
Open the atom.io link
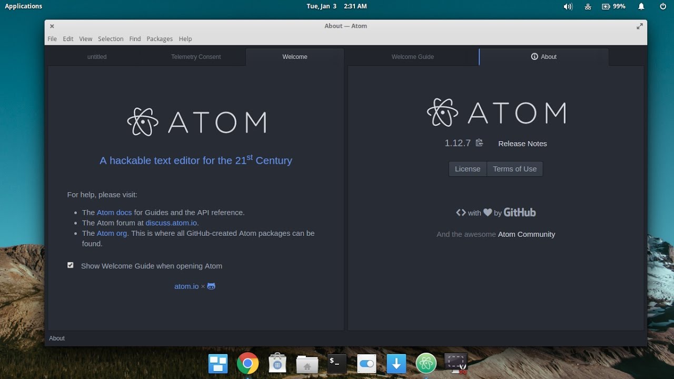click(x=186, y=286)
